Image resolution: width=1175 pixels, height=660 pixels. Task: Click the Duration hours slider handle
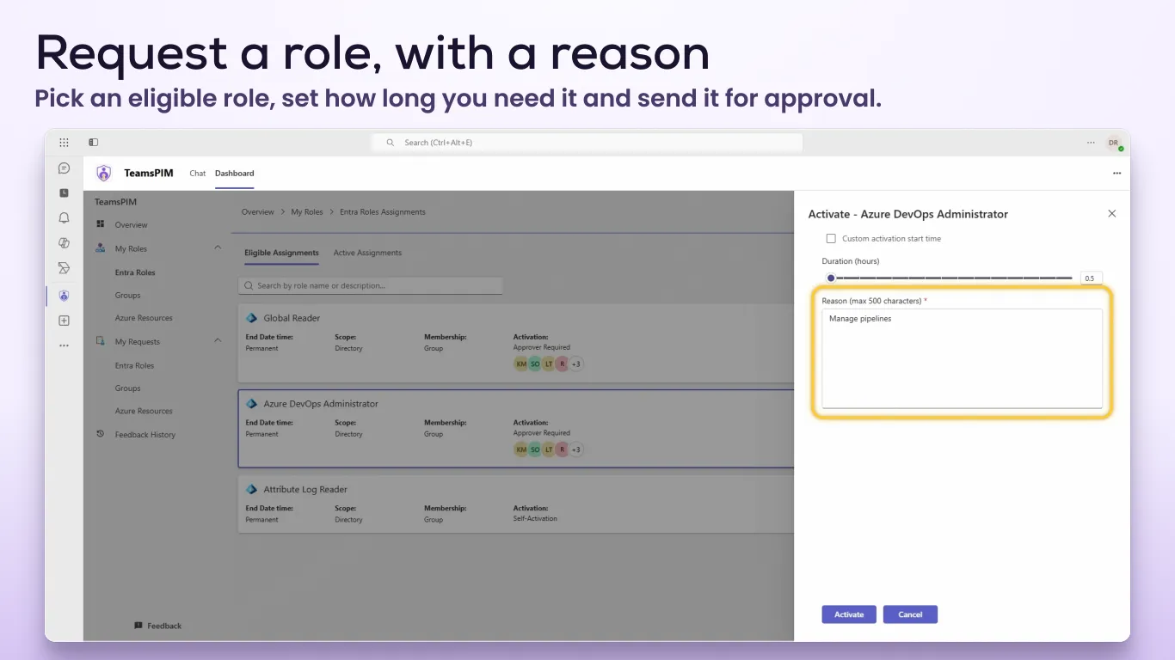(x=831, y=278)
